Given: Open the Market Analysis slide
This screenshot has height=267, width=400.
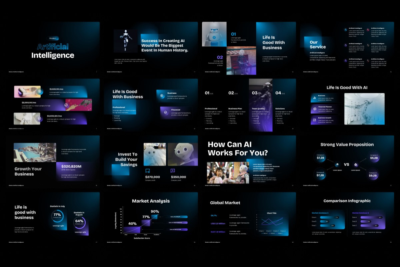Looking at the screenshot, I should click(151, 218).
